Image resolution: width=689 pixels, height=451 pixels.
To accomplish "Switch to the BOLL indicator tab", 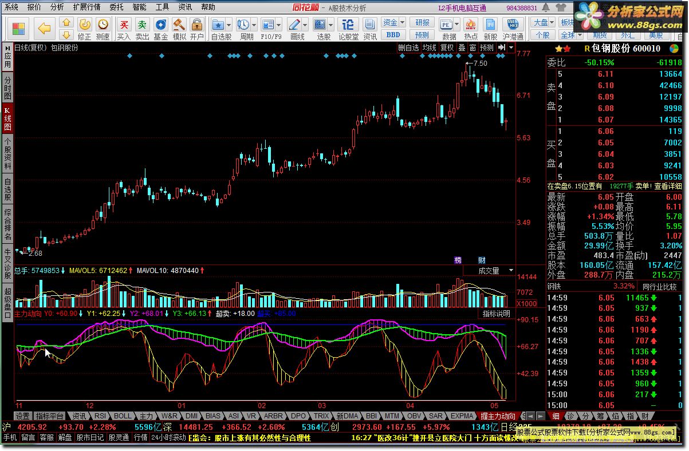I will pyautogui.click(x=122, y=416).
